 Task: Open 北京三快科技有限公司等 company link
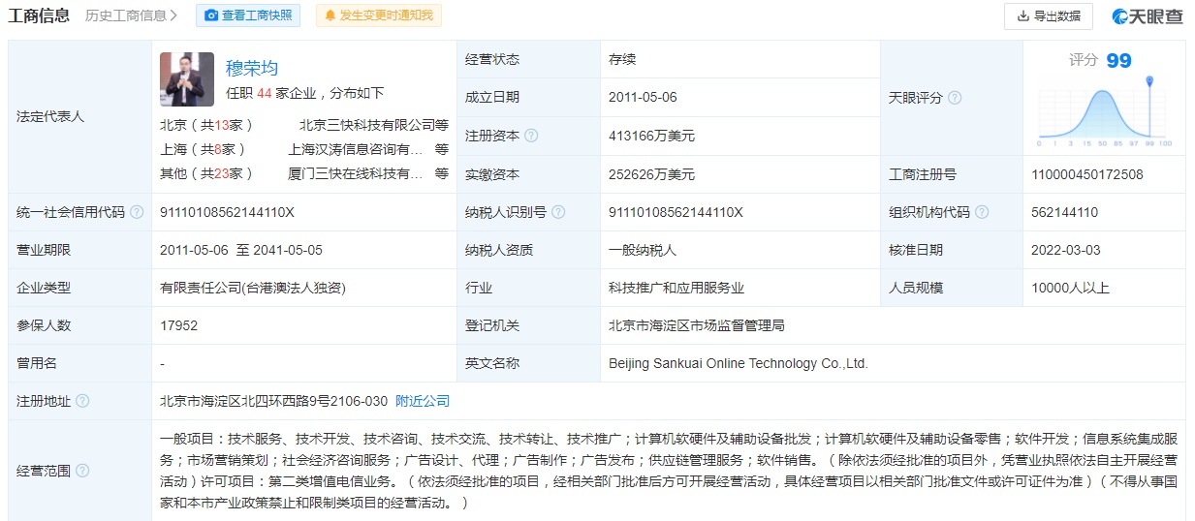click(x=374, y=125)
